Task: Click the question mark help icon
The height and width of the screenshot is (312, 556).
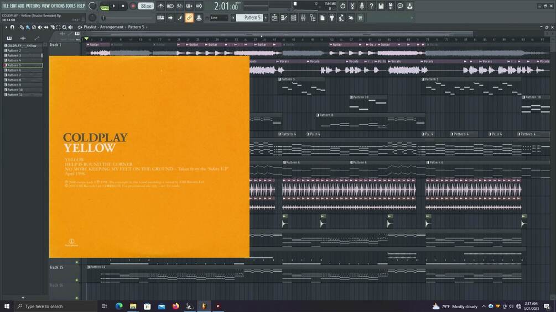Action: click(371, 6)
